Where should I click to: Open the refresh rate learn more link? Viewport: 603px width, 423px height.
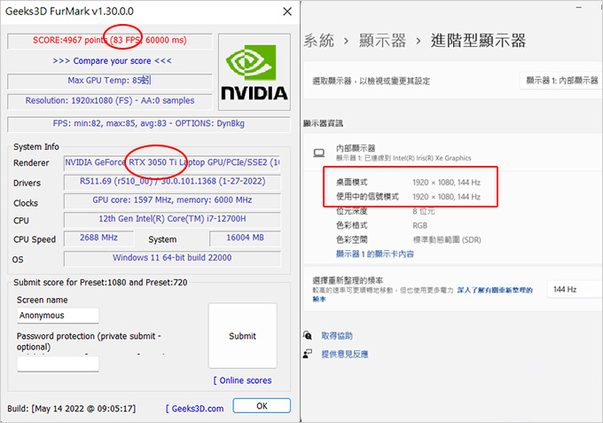[x=495, y=290]
